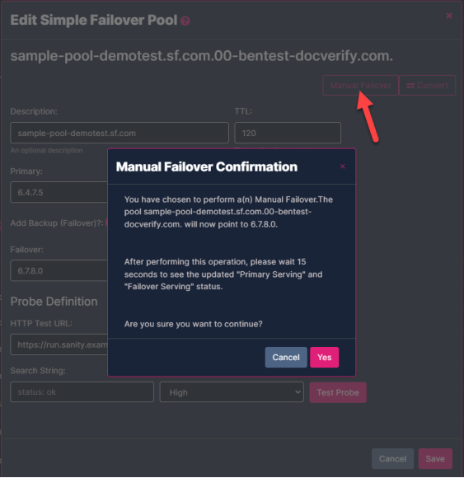Viewport: 464px width, 478px height.
Task: Save the failover pool changes
Action: click(435, 458)
